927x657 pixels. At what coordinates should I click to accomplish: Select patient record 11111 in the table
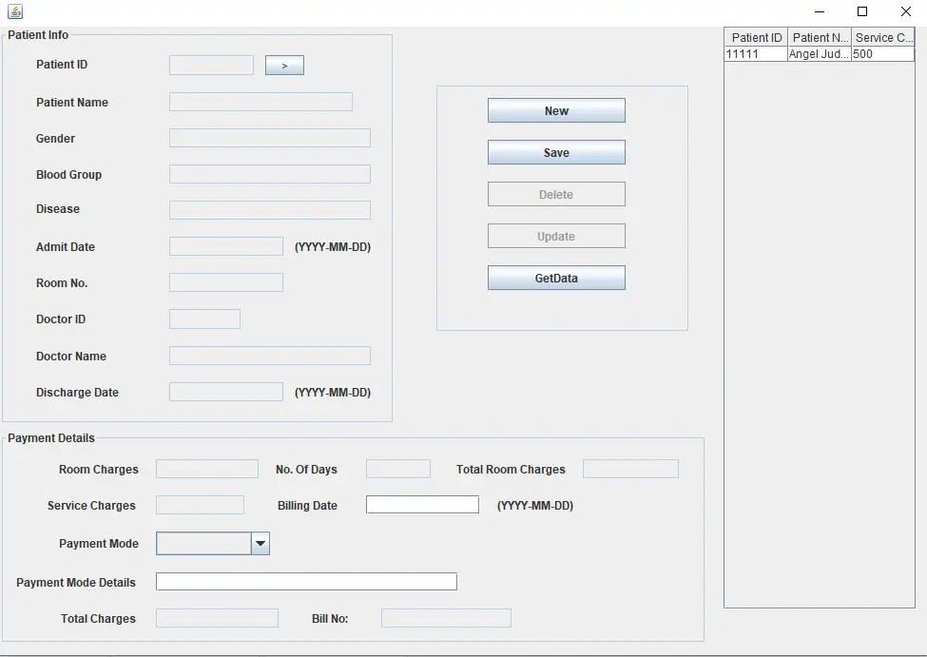pyautogui.click(x=818, y=54)
